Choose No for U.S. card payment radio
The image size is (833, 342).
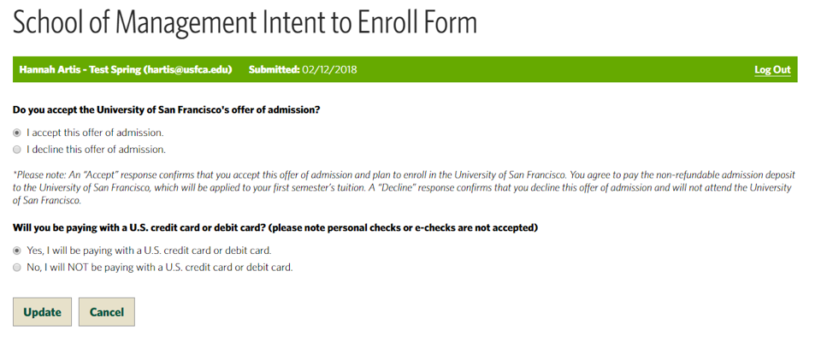[x=17, y=267]
